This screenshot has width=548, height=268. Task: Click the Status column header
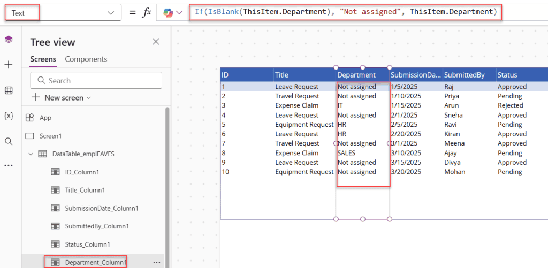click(522, 75)
